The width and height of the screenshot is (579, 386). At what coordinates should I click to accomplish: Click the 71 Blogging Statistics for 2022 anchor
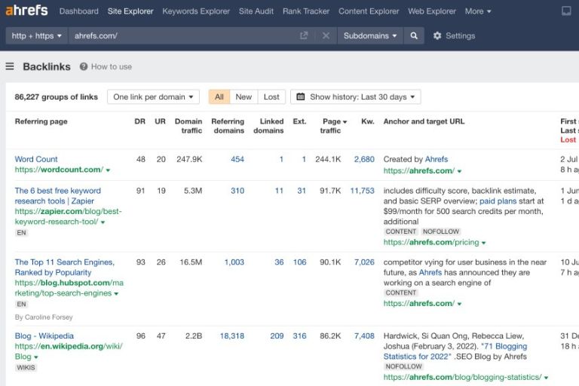coord(455,351)
